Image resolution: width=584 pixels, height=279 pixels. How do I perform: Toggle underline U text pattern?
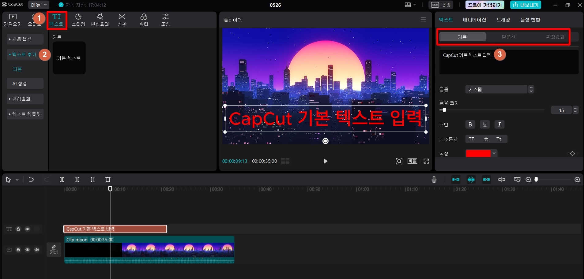485,125
